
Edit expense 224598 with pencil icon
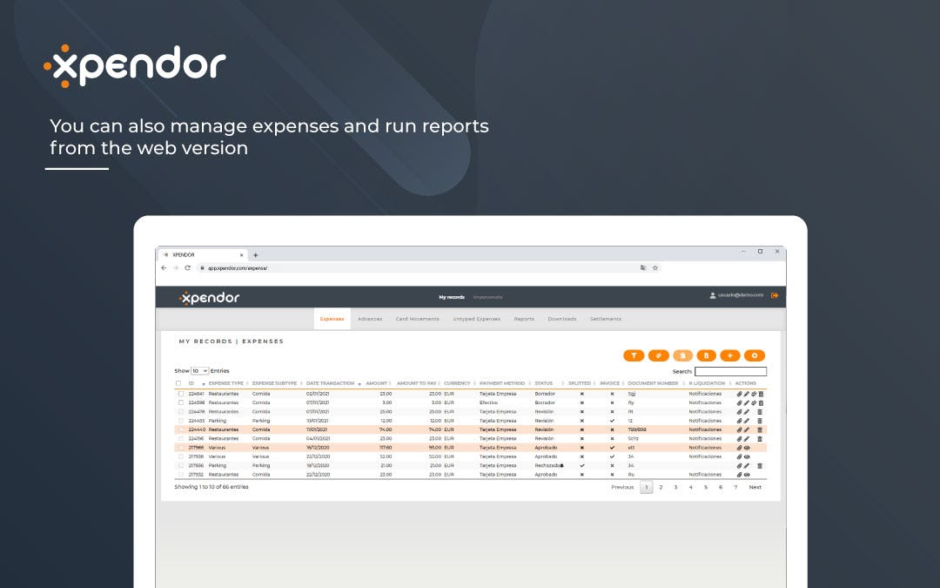[x=747, y=403]
